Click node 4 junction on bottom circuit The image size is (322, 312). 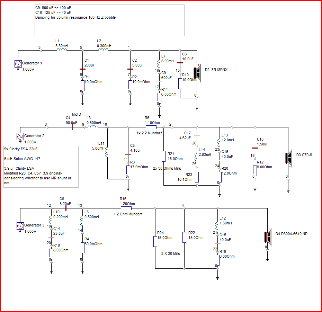pyautogui.click(x=184, y=208)
